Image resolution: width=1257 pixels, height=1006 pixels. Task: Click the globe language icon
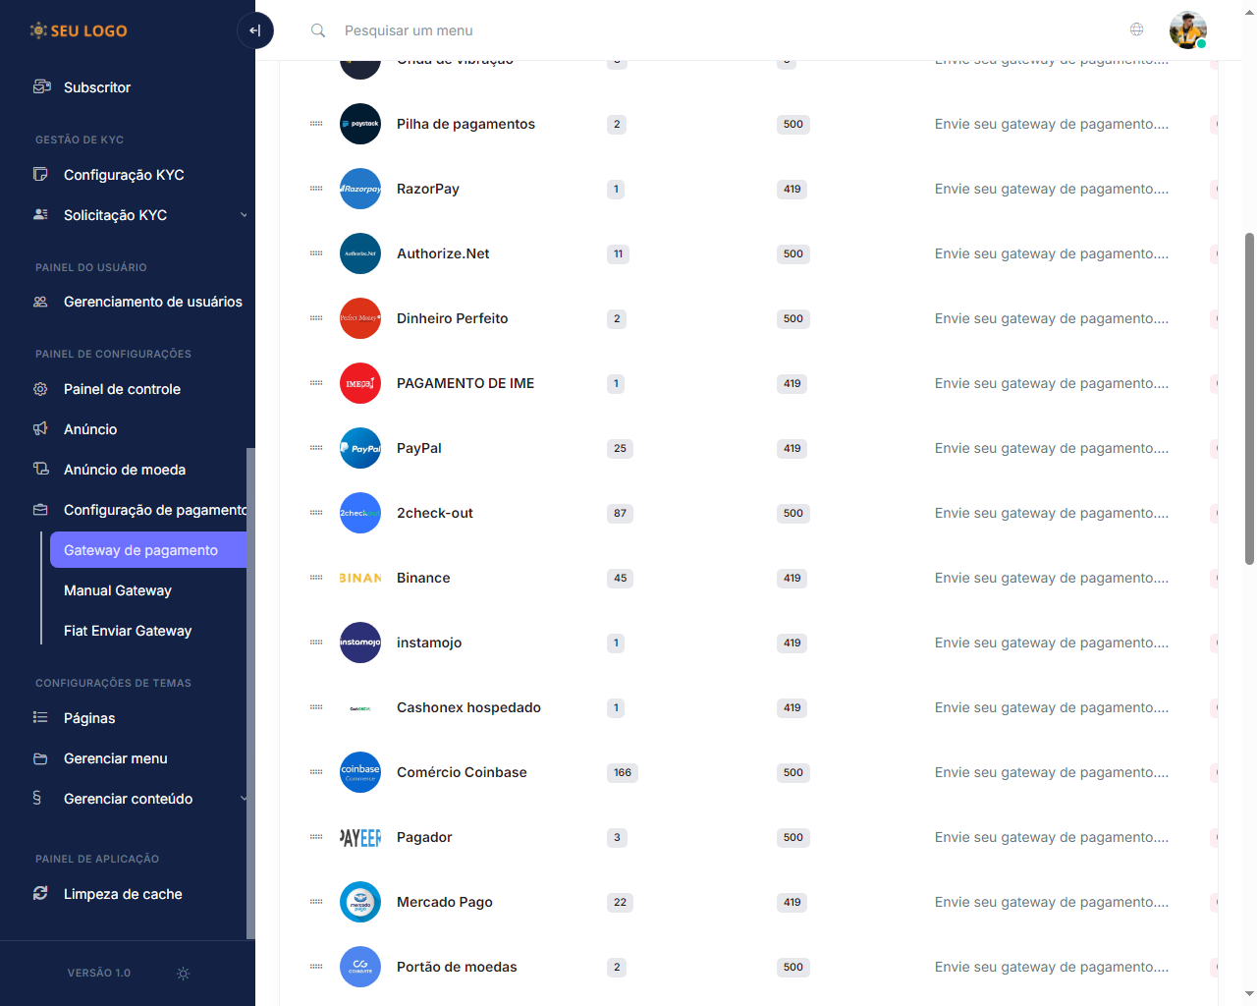point(1136,29)
